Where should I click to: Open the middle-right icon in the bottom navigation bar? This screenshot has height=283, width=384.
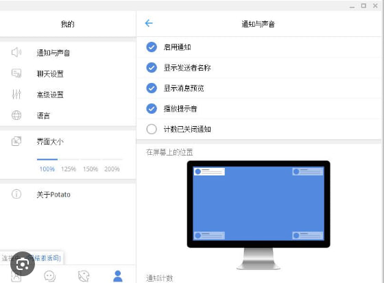84,276
